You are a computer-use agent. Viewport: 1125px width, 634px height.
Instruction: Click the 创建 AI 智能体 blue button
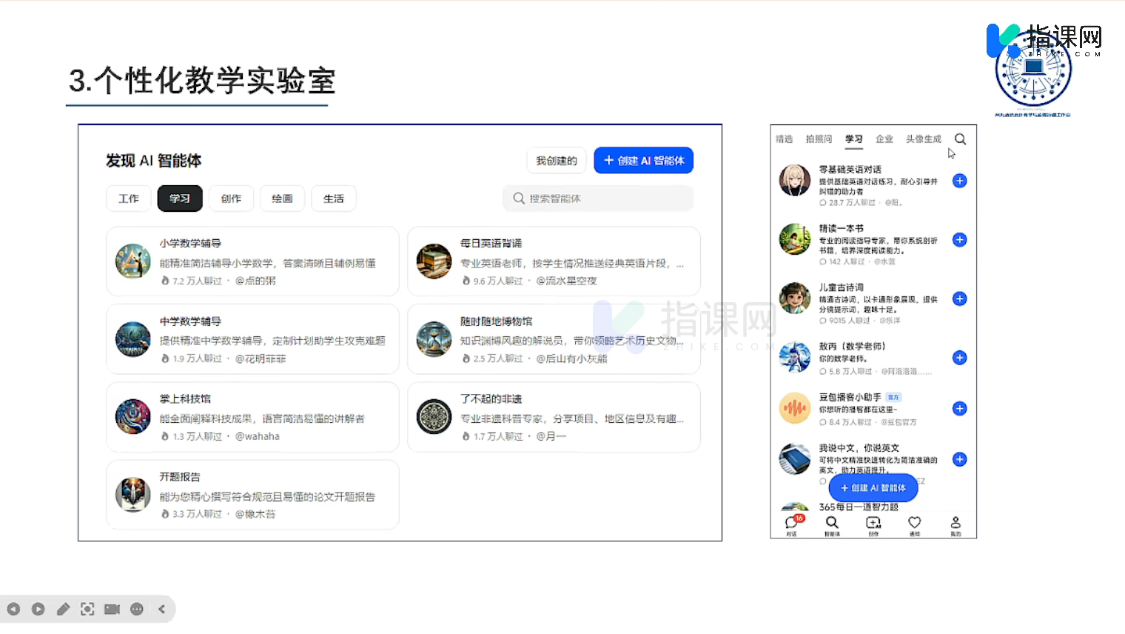click(x=643, y=161)
